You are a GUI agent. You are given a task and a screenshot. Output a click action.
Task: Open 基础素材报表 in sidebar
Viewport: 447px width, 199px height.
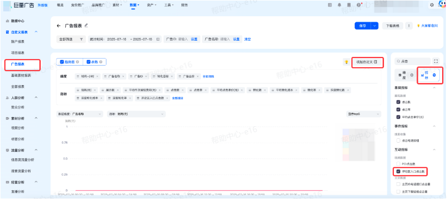tap(21, 75)
